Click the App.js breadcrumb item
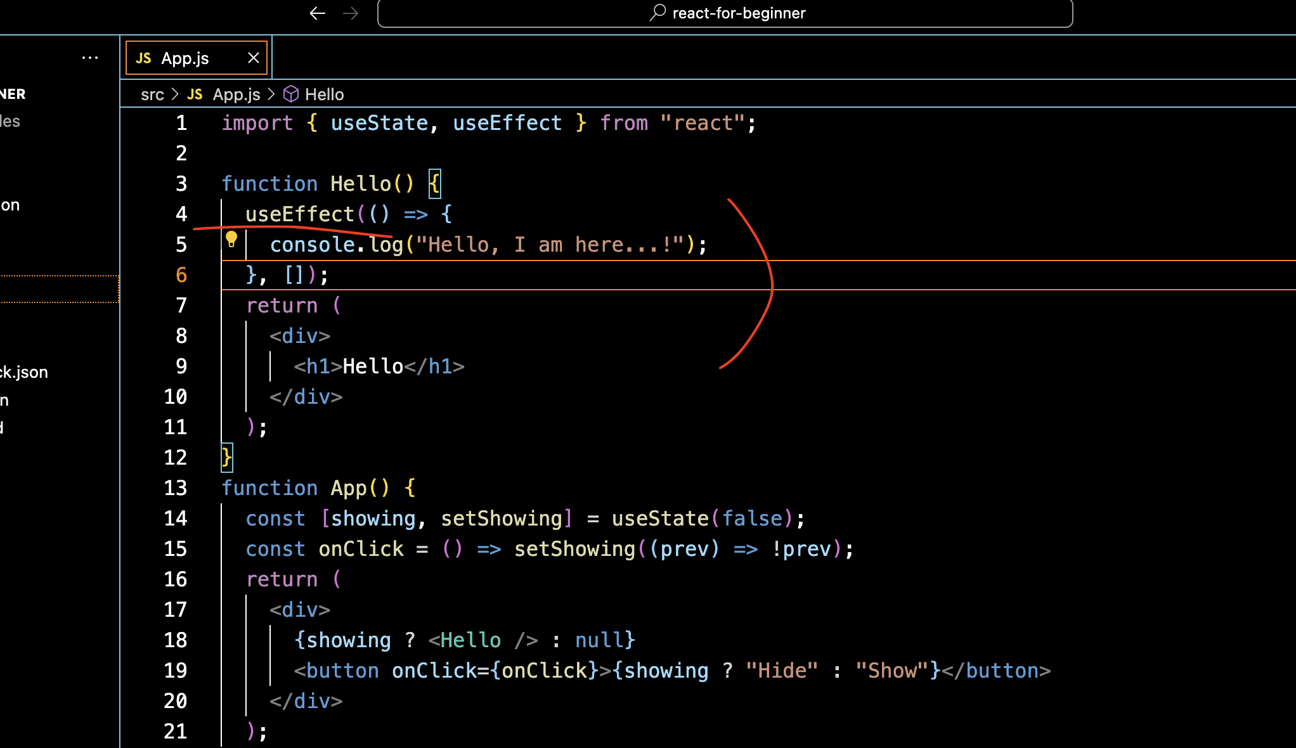 point(236,94)
